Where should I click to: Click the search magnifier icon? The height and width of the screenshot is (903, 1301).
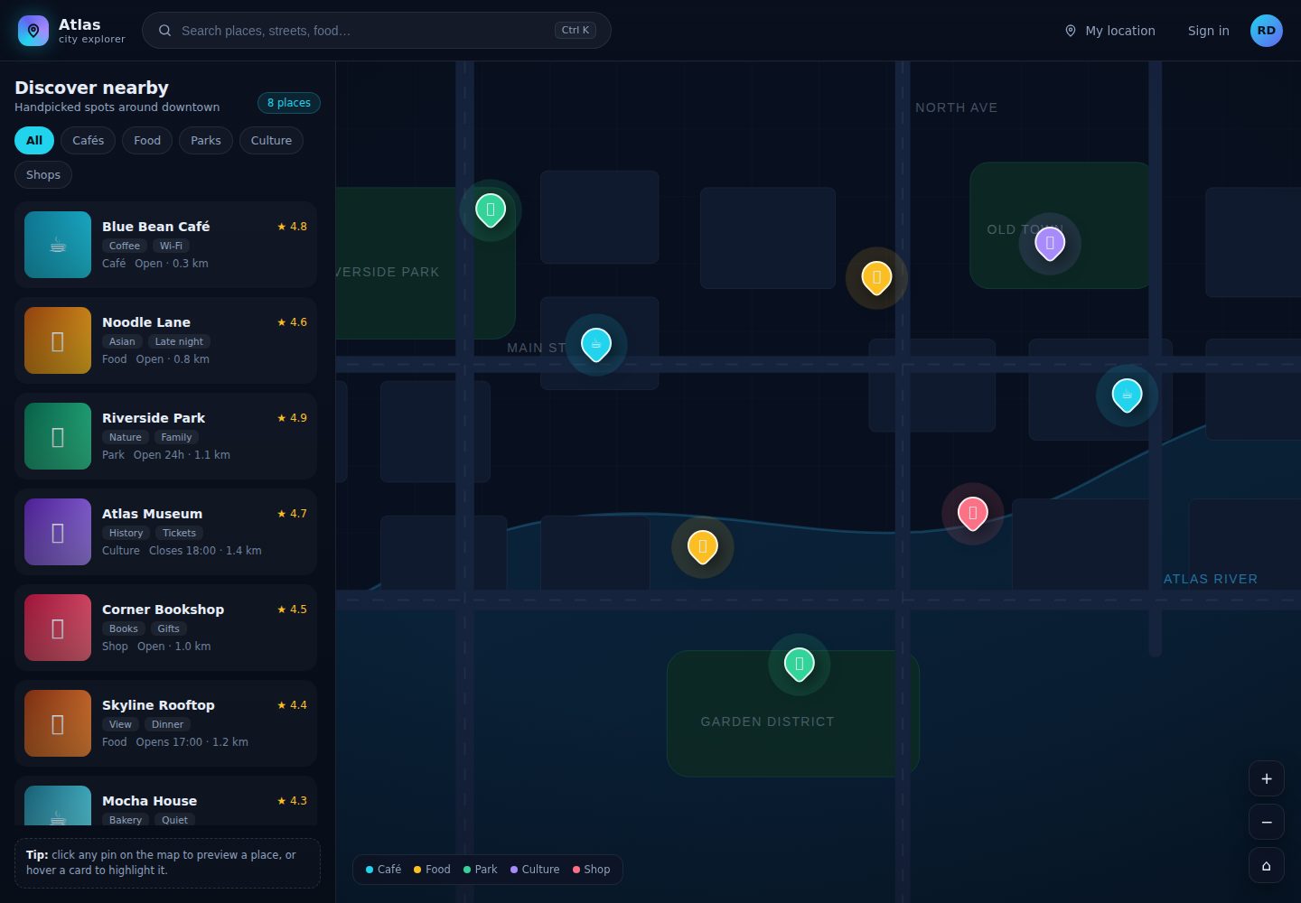pyautogui.click(x=165, y=31)
